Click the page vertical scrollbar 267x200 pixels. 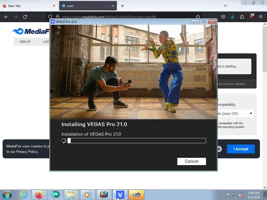click(265, 49)
